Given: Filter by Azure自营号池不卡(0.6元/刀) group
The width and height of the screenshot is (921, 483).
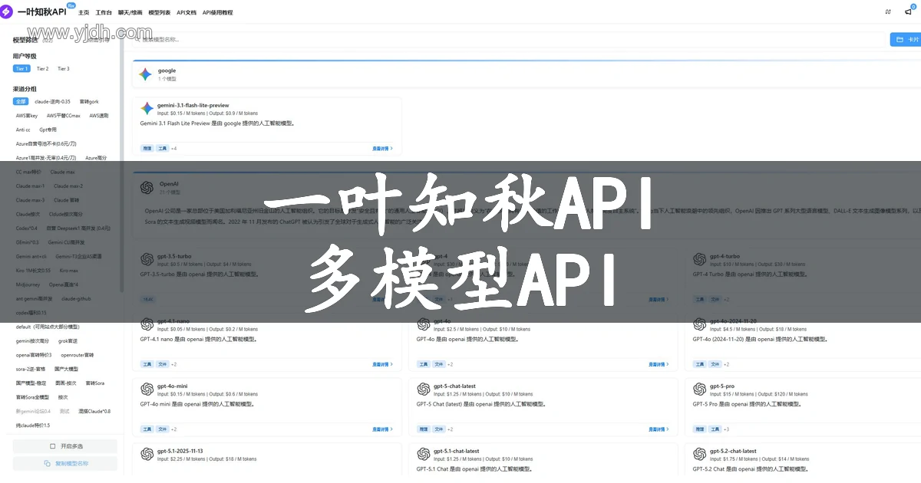Looking at the screenshot, I should [x=46, y=144].
